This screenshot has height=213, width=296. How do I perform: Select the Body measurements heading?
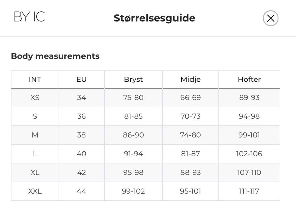point(55,56)
